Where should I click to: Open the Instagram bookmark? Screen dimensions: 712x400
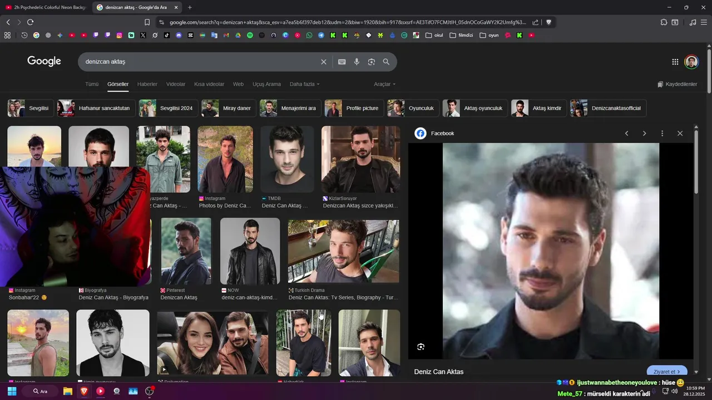click(x=119, y=35)
